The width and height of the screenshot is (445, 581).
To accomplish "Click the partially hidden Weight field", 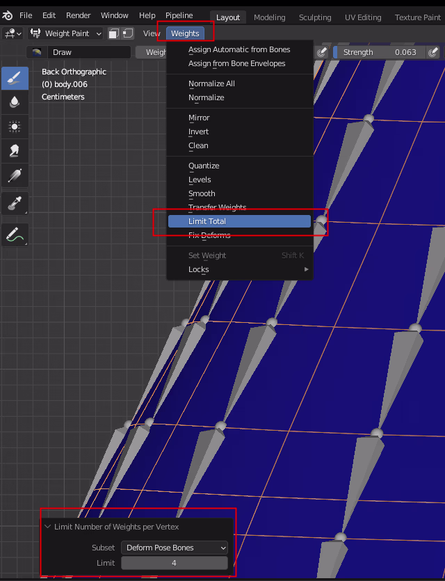I will [x=151, y=52].
